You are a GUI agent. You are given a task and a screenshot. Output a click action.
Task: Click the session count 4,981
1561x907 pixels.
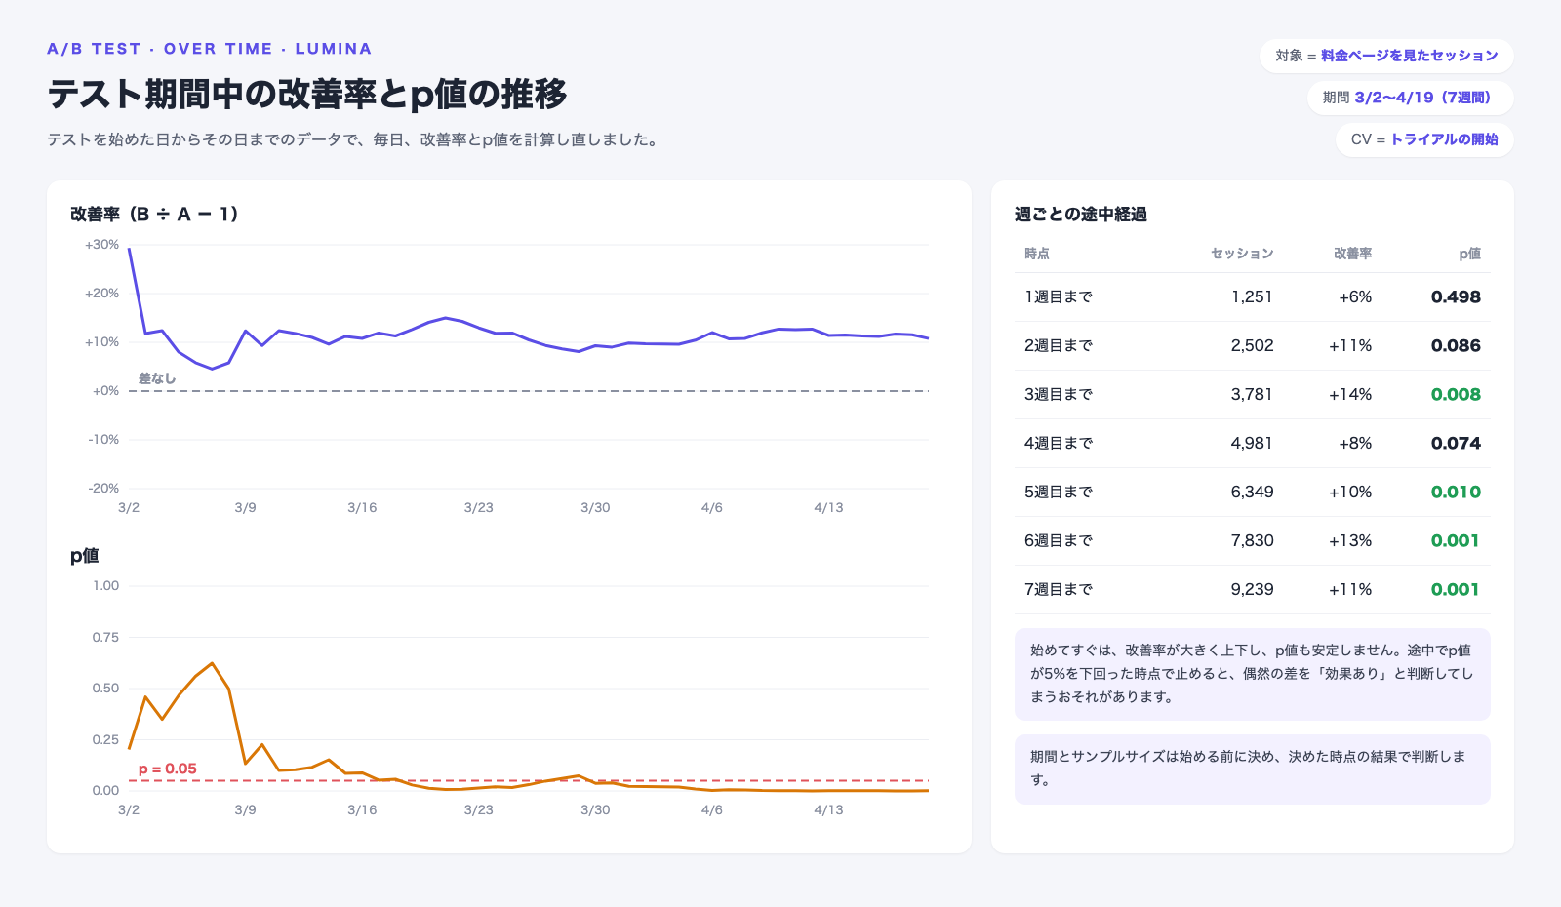tap(1252, 443)
